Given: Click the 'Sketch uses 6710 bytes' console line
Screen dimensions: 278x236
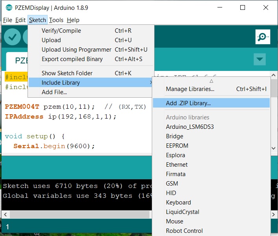Looking at the screenshot, I should 77,186.
